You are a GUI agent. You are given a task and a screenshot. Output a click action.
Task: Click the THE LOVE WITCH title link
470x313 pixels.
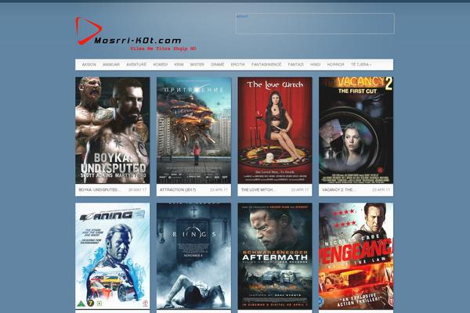pos(258,190)
